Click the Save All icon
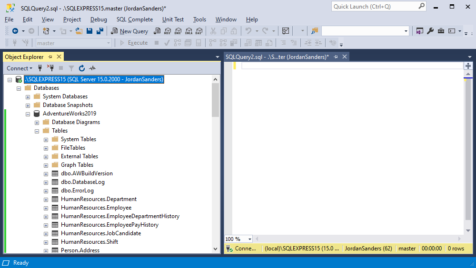Screen dimensions: 476x268 (x=100, y=31)
